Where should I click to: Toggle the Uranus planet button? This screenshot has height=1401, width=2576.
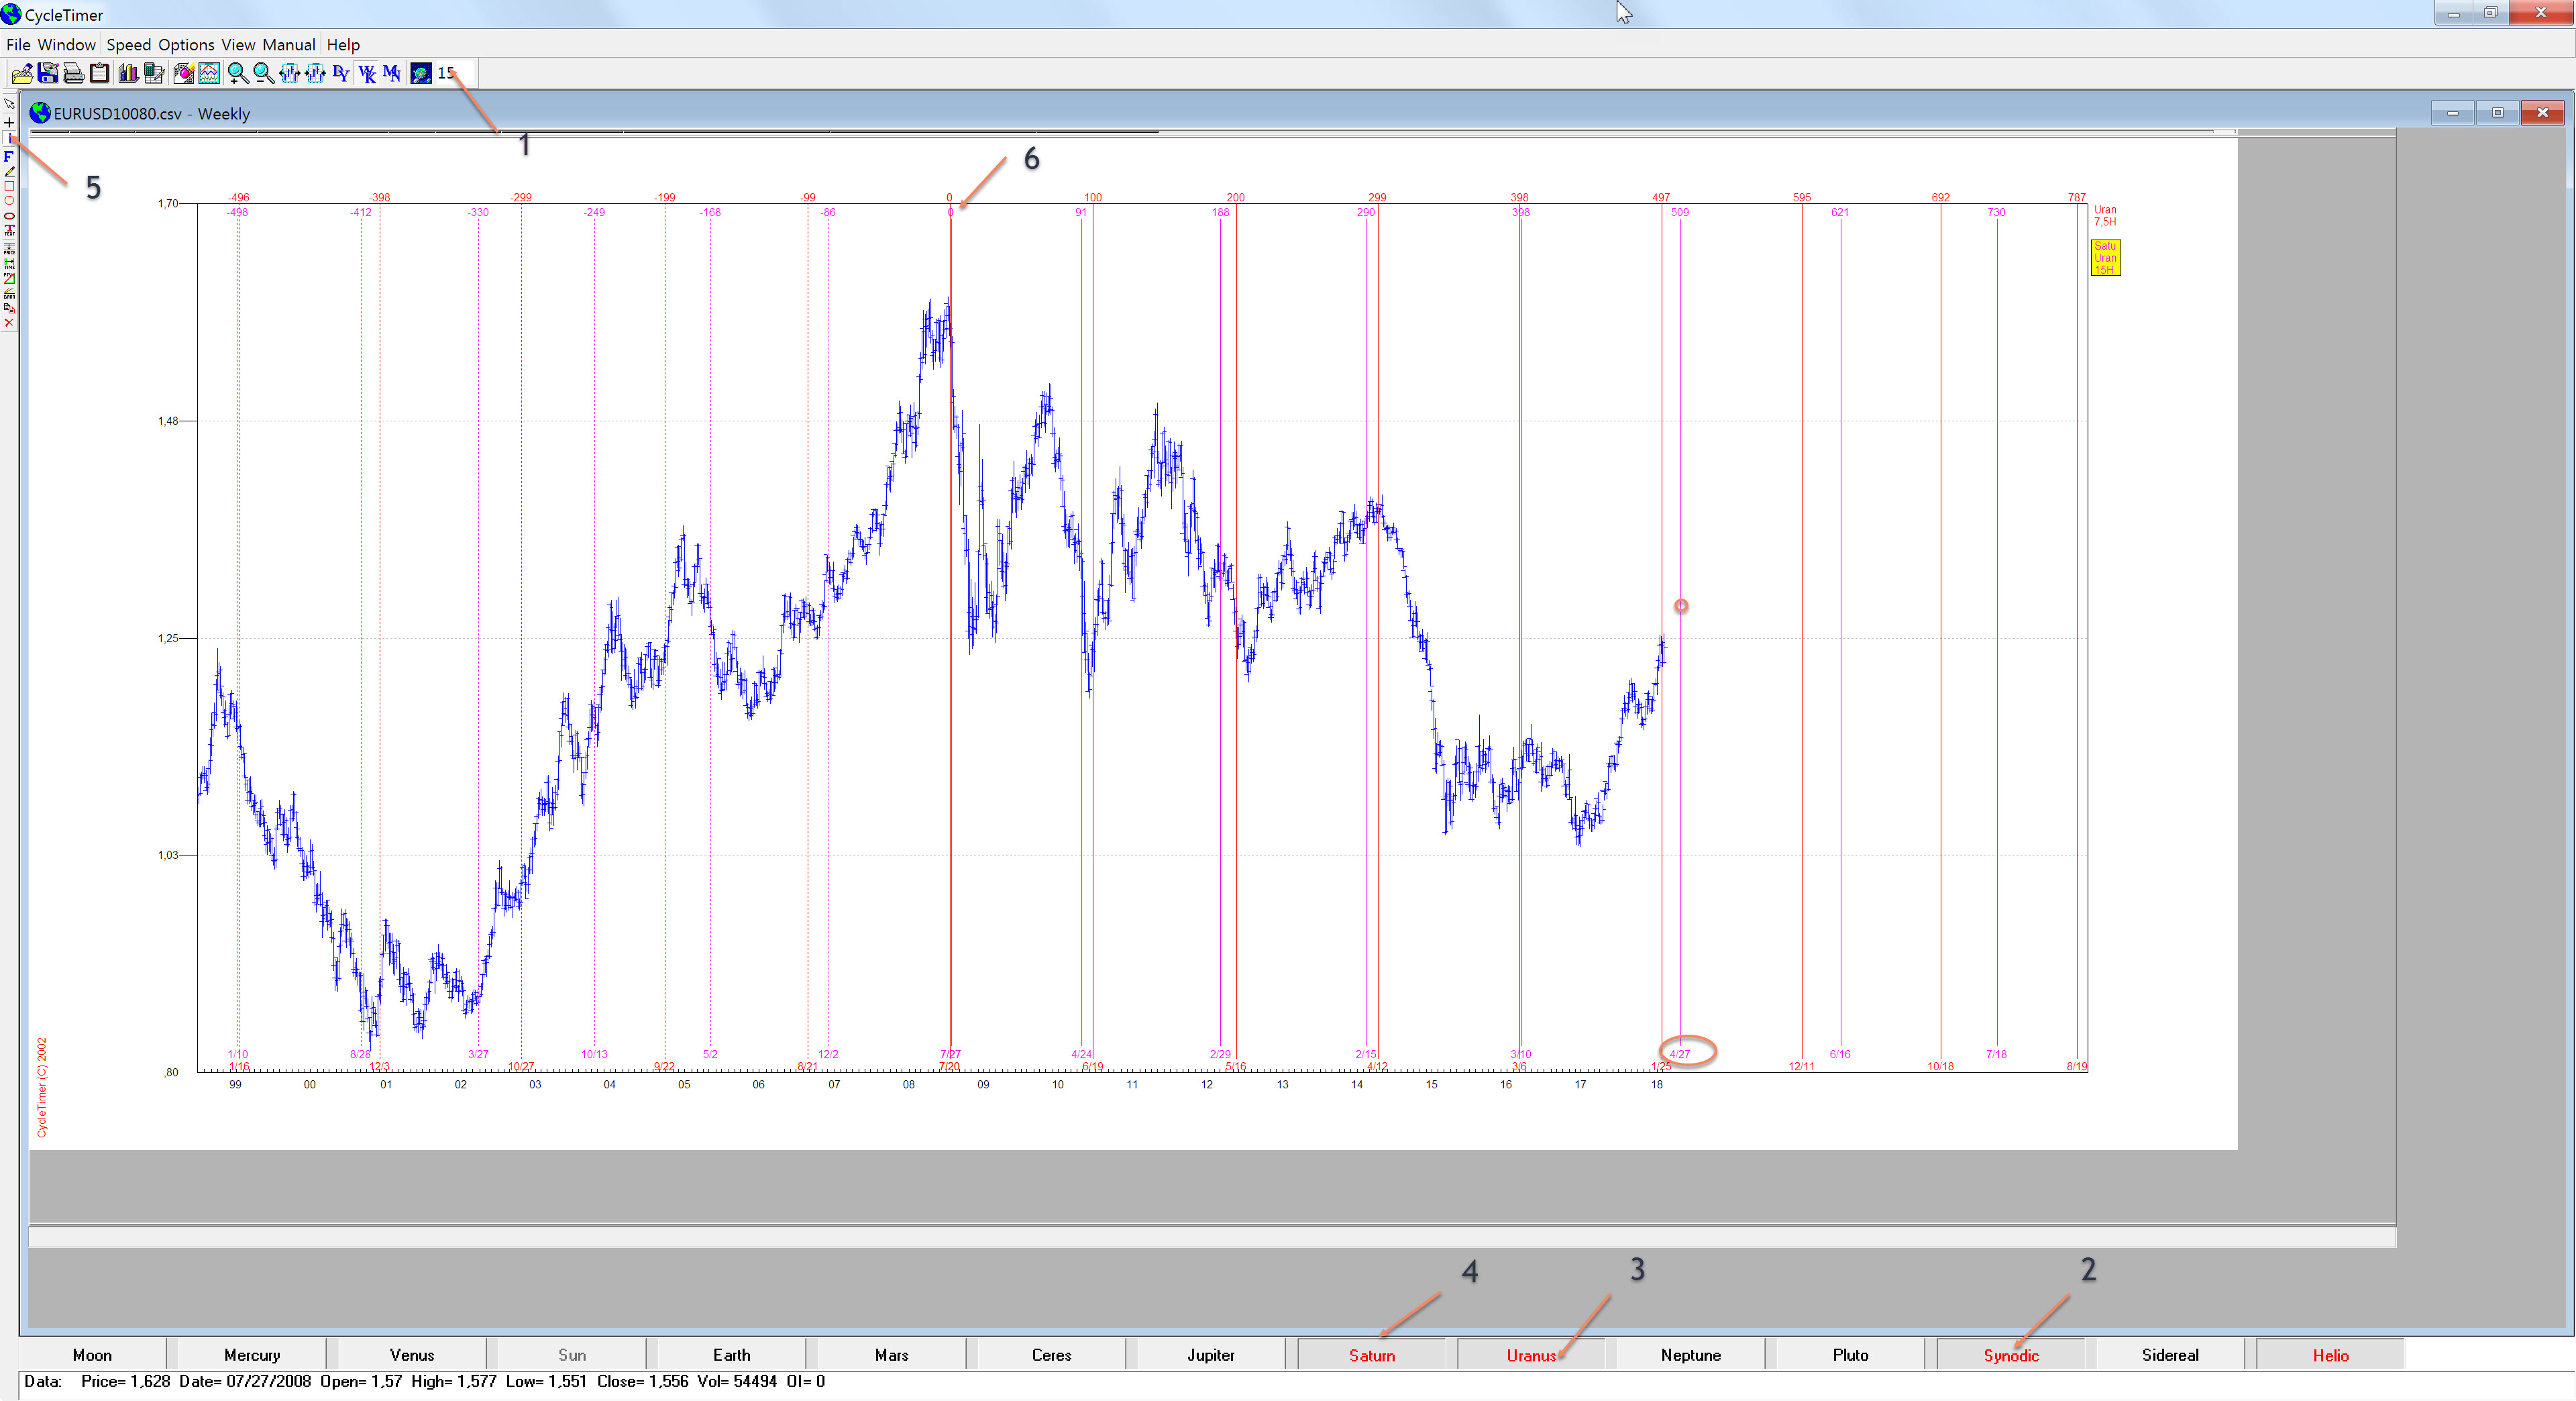(1530, 1355)
